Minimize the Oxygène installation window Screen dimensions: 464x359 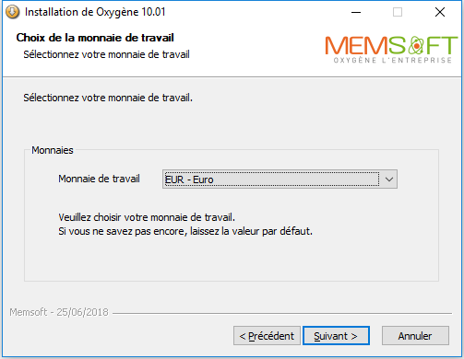tap(356, 12)
